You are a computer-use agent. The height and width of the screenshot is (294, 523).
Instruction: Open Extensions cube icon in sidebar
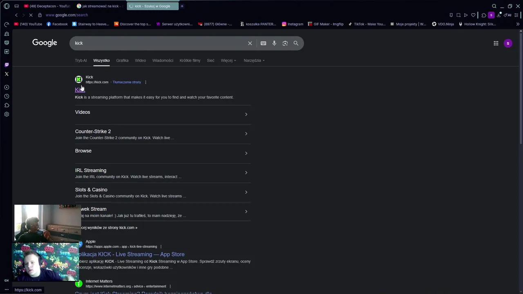(x=7, y=105)
